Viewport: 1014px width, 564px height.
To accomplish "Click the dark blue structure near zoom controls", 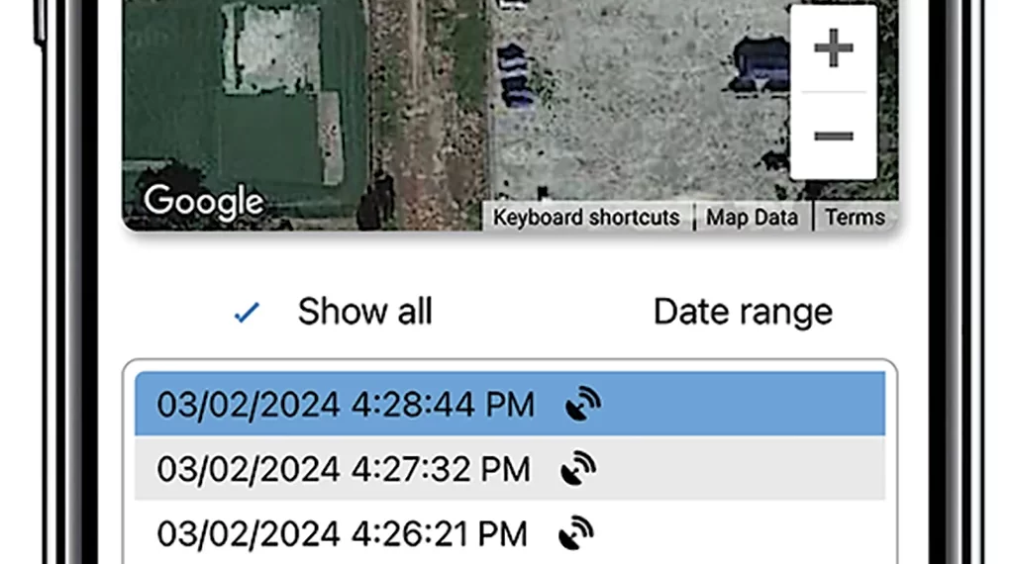I will [760, 64].
